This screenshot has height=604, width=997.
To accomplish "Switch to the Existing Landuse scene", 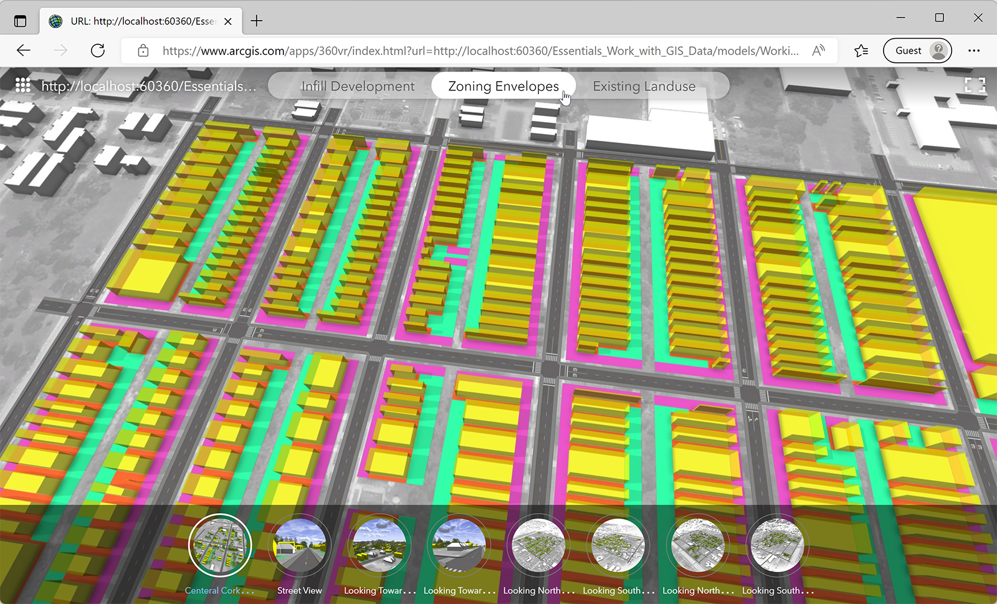I will coord(644,86).
